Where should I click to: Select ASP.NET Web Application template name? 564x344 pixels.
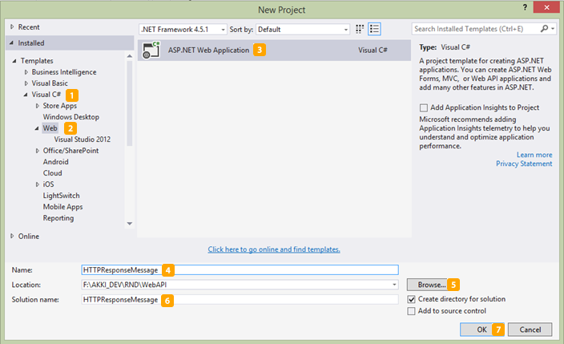click(208, 50)
